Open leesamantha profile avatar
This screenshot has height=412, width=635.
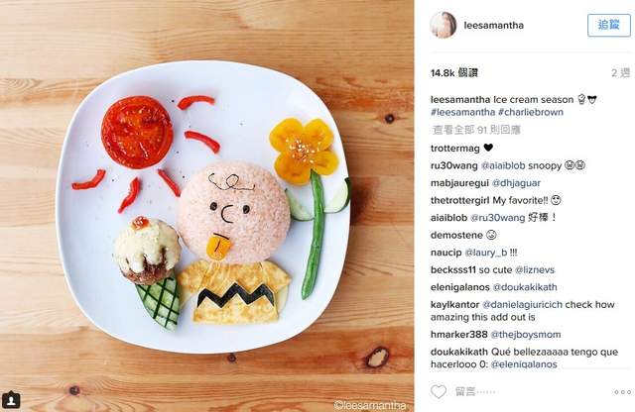[444, 25]
